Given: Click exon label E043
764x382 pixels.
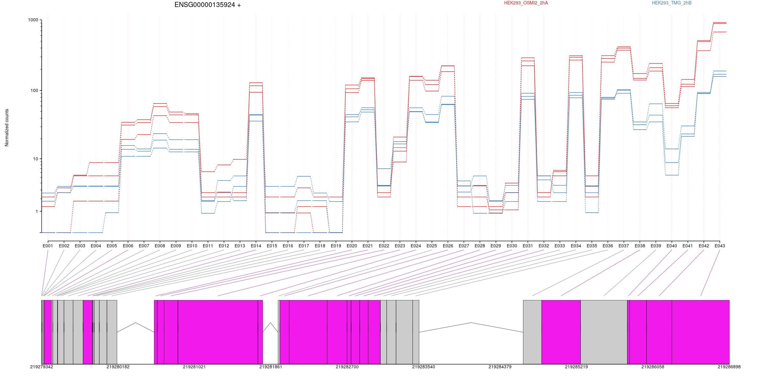Looking at the screenshot, I should [720, 246].
